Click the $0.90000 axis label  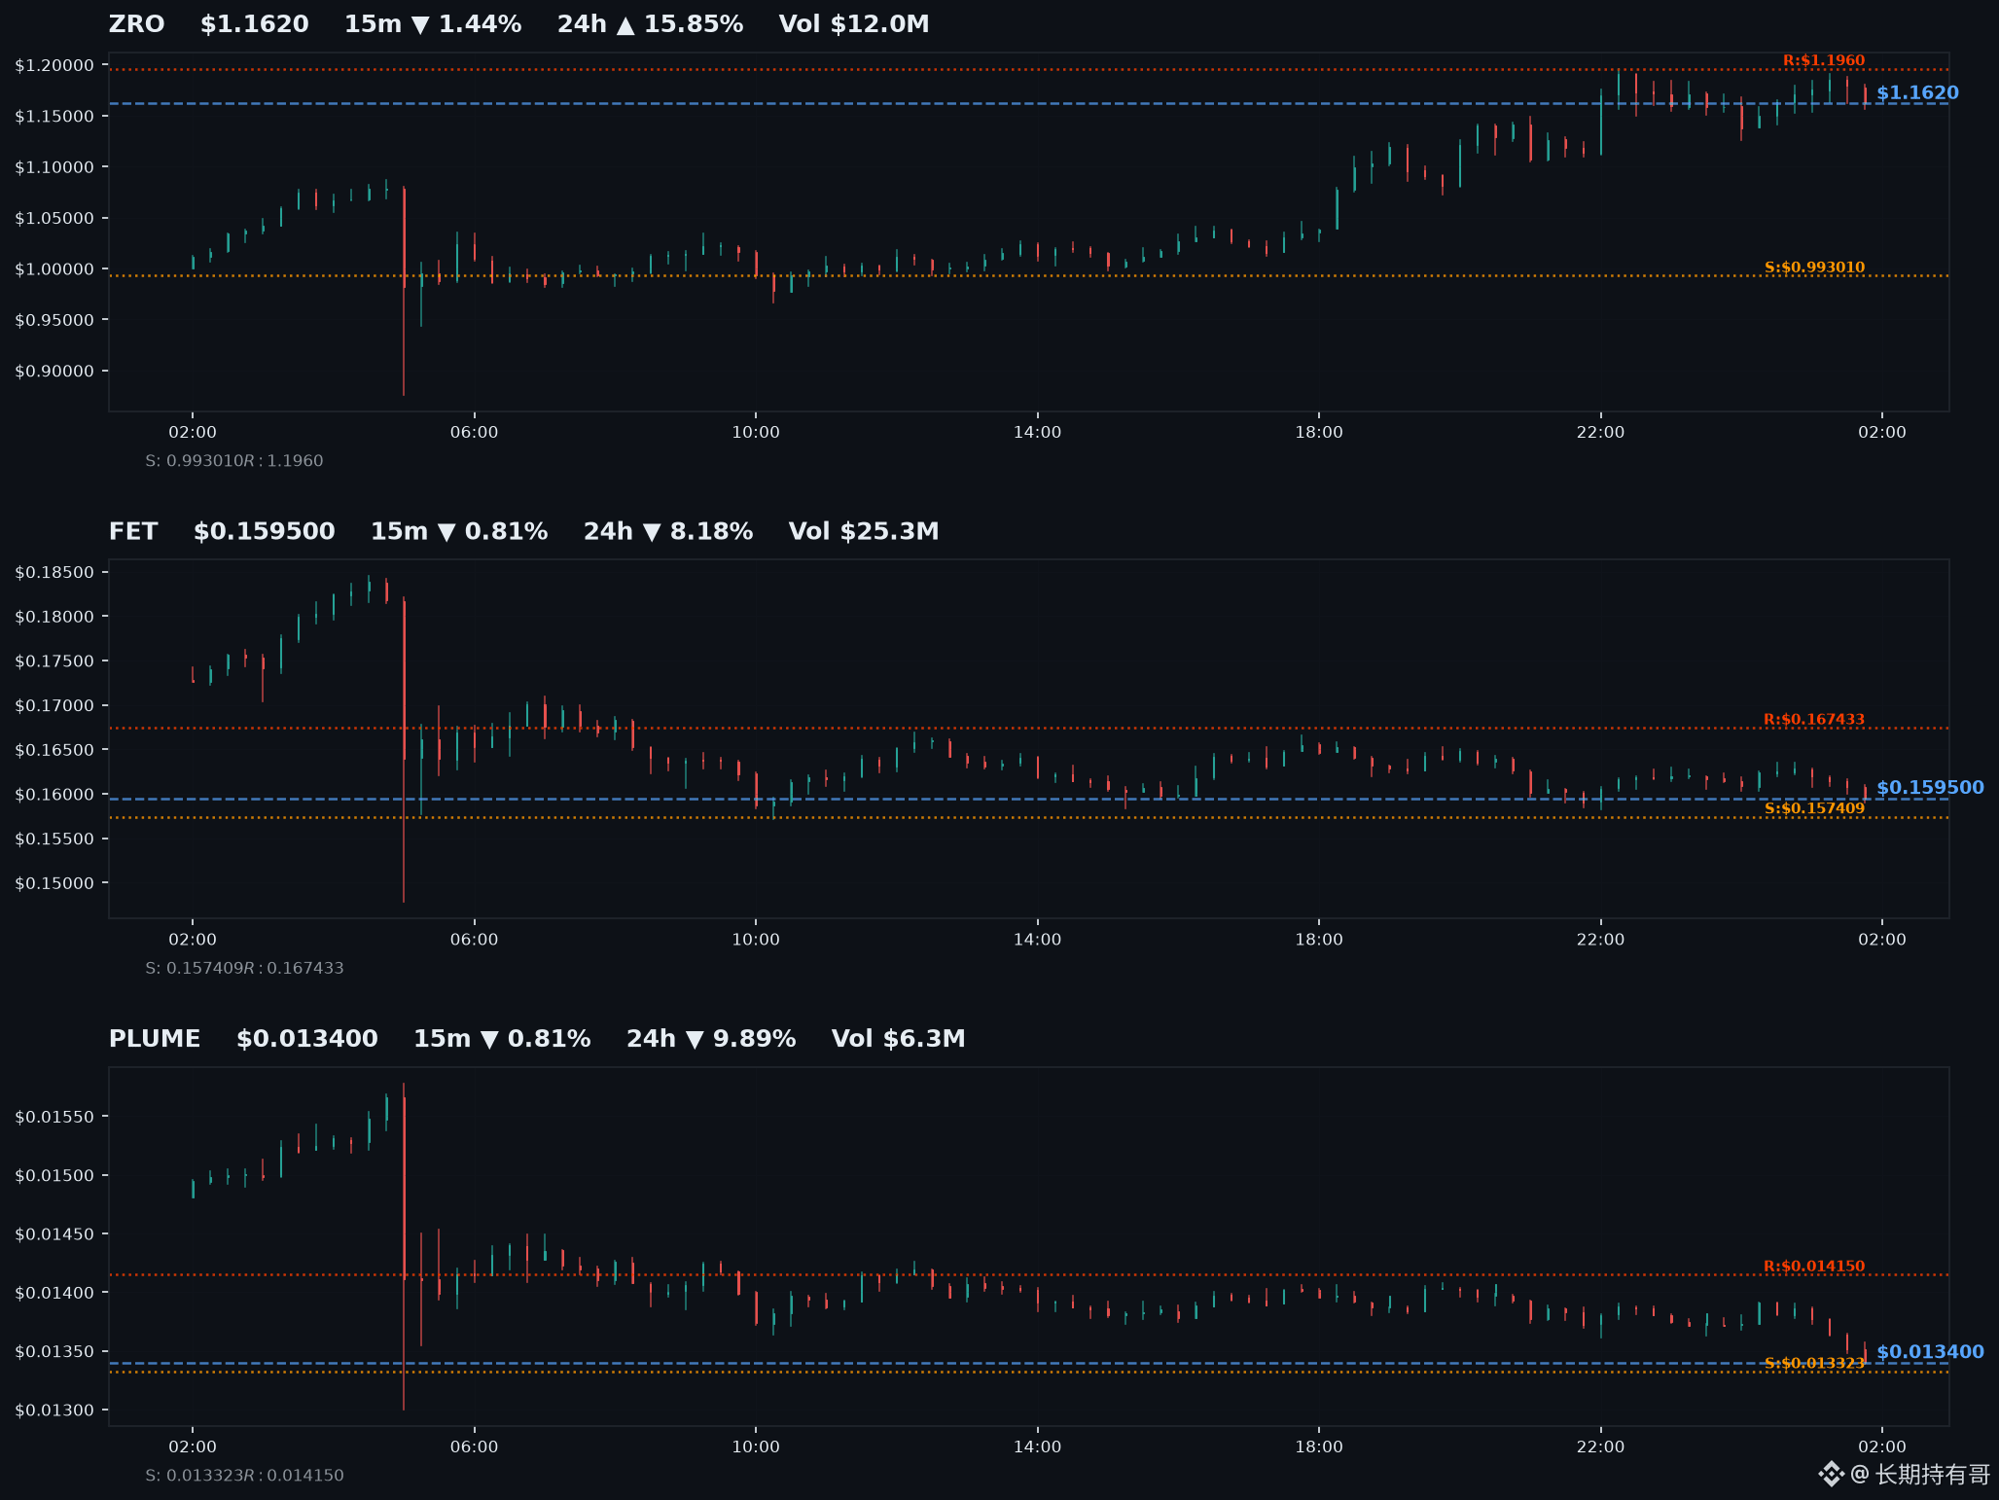[x=54, y=372]
